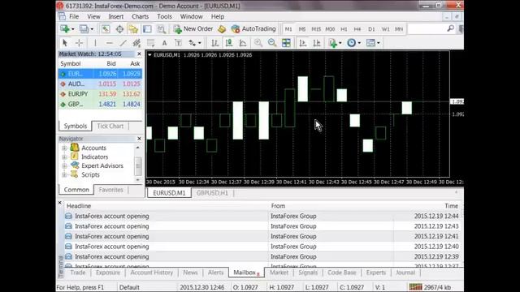
Task: Select the vertical line drawing tool
Action: 95,43
